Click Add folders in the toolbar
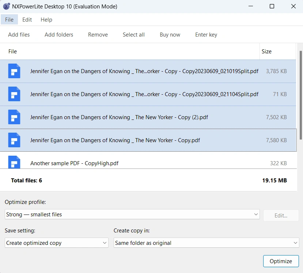Image resolution: width=303 pixels, height=273 pixels. click(59, 35)
